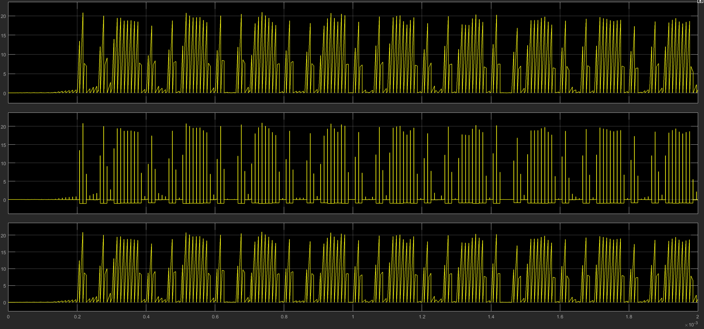Click y-axis label 15 of the bottom plot
This screenshot has width=704, height=329.
coord(4,252)
